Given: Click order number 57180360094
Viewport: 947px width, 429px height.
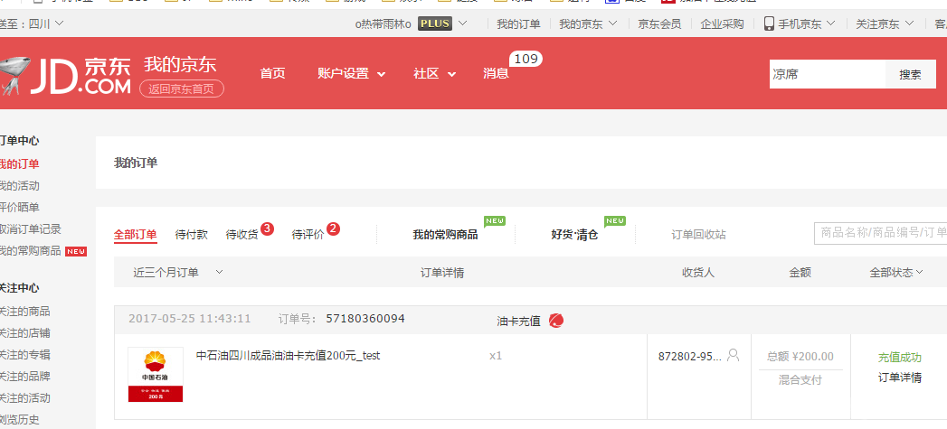Looking at the screenshot, I should (x=365, y=319).
